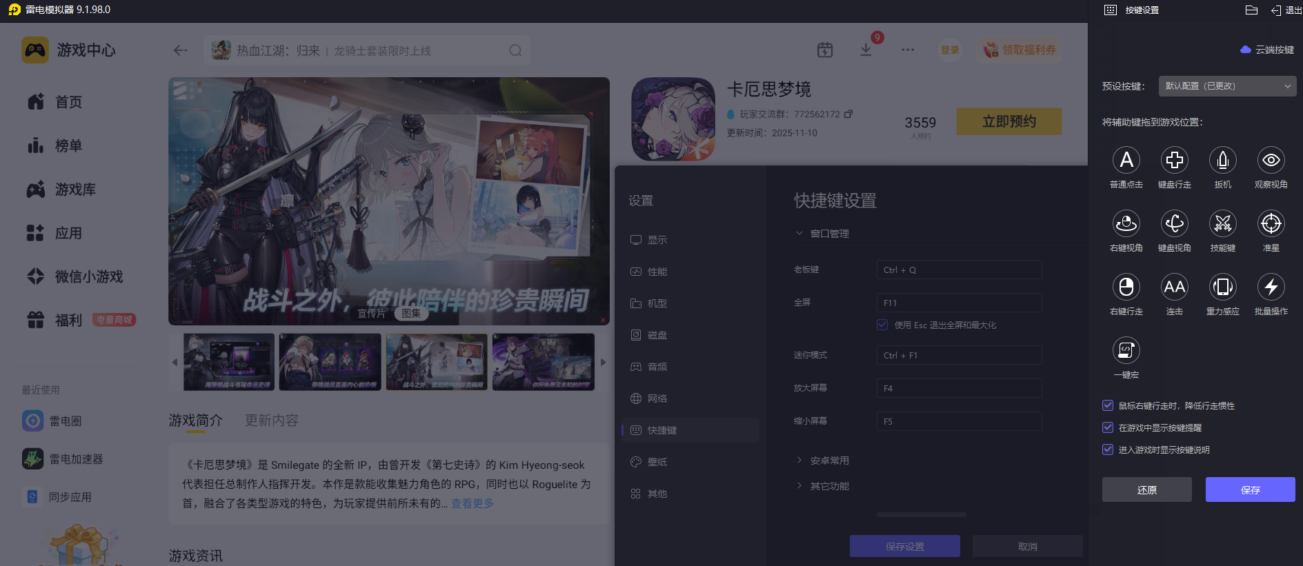
Task: Select the 右键行走 mouse icon
Action: point(1126,287)
